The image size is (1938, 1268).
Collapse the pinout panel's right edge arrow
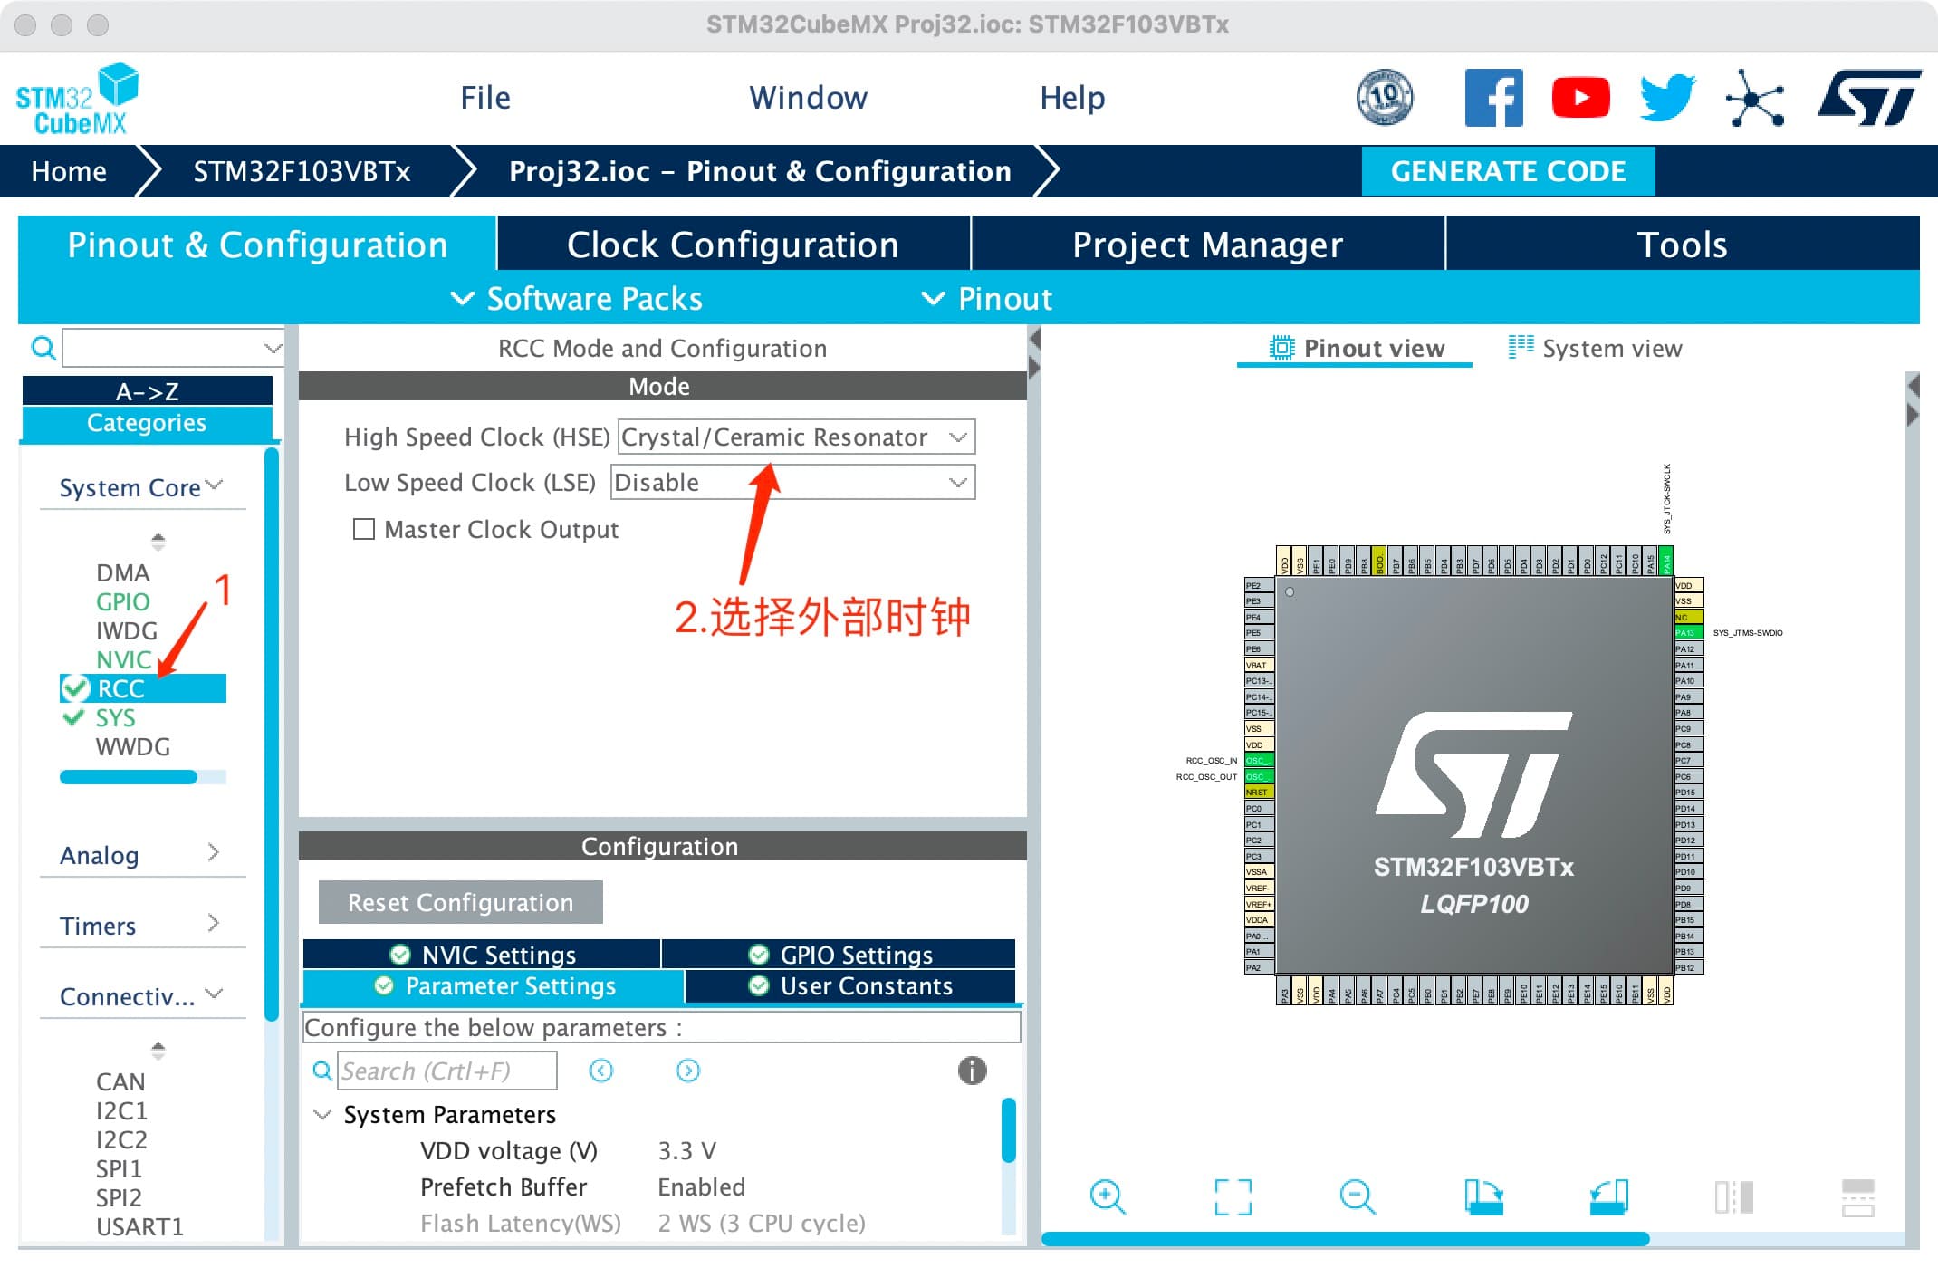pos(1913,415)
